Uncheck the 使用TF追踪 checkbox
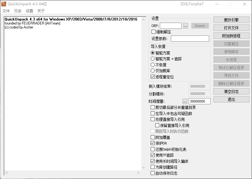This screenshot has height=179, width=252. click(152, 155)
